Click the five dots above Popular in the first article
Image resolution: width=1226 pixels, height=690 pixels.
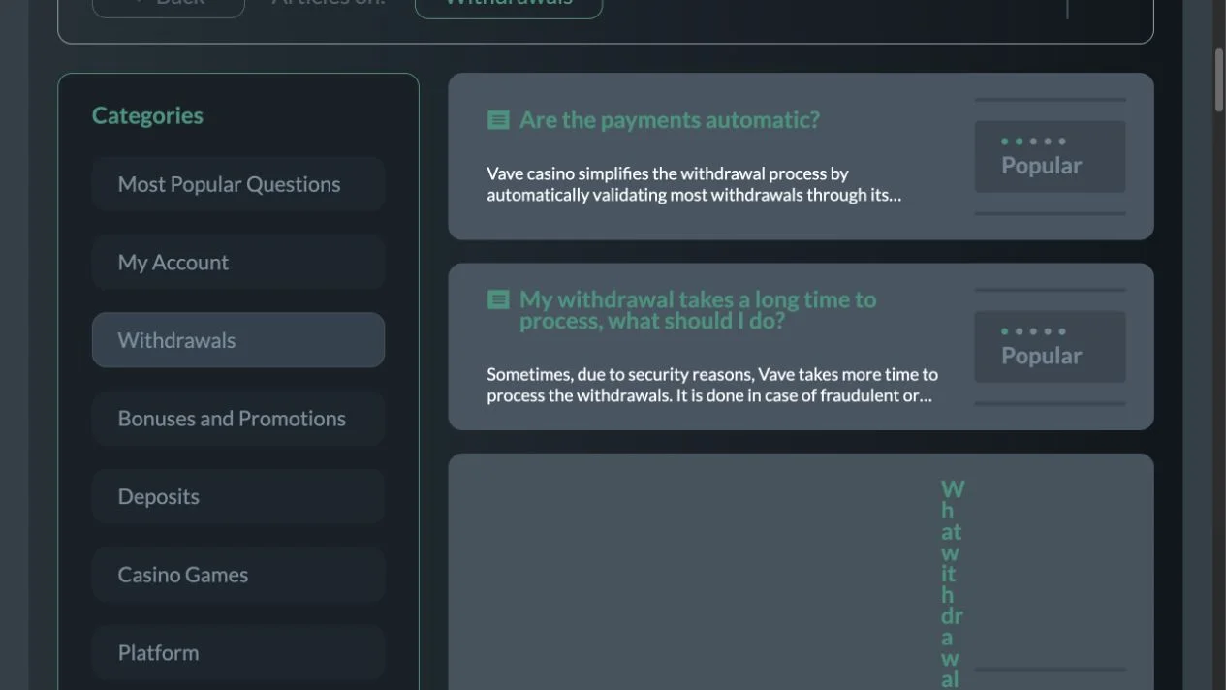coord(1033,141)
